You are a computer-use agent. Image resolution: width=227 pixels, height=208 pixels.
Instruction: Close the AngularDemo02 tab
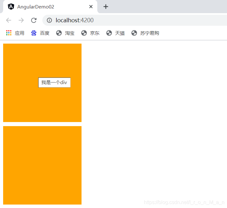coord(91,7)
